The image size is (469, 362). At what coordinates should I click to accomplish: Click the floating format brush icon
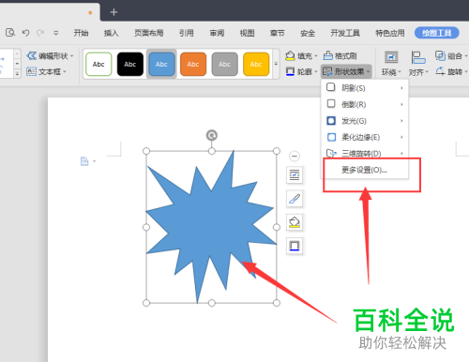[x=295, y=199]
